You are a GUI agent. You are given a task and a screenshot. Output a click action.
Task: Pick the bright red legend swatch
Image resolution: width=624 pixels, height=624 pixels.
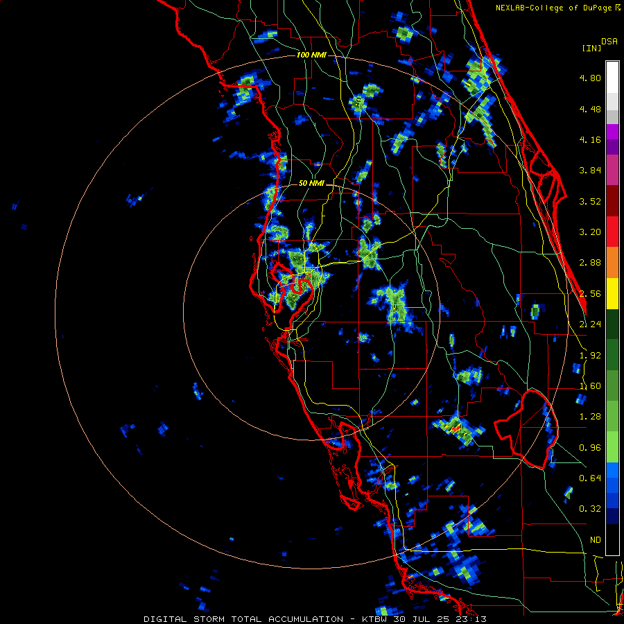click(612, 232)
